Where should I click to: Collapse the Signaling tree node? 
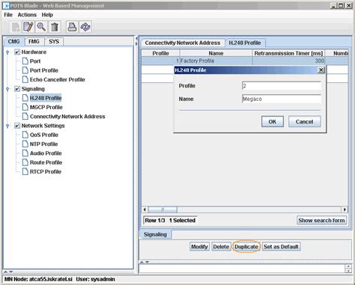7,89
